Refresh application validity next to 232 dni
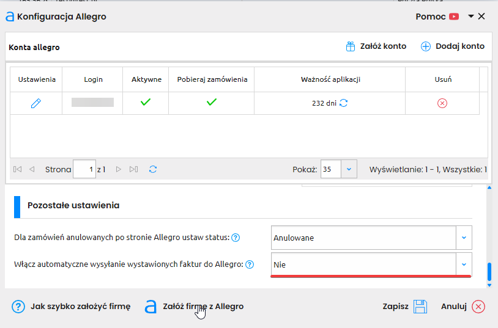Image resolution: width=498 pixels, height=328 pixels. (344, 103)
